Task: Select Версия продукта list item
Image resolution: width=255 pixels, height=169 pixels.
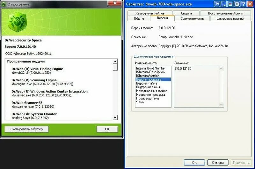Action: coord(153,79)
